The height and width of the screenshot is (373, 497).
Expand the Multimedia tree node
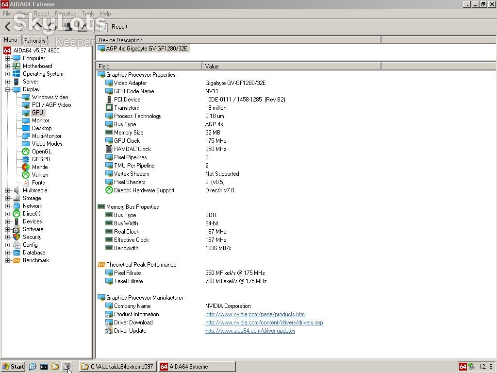[8, 190]
